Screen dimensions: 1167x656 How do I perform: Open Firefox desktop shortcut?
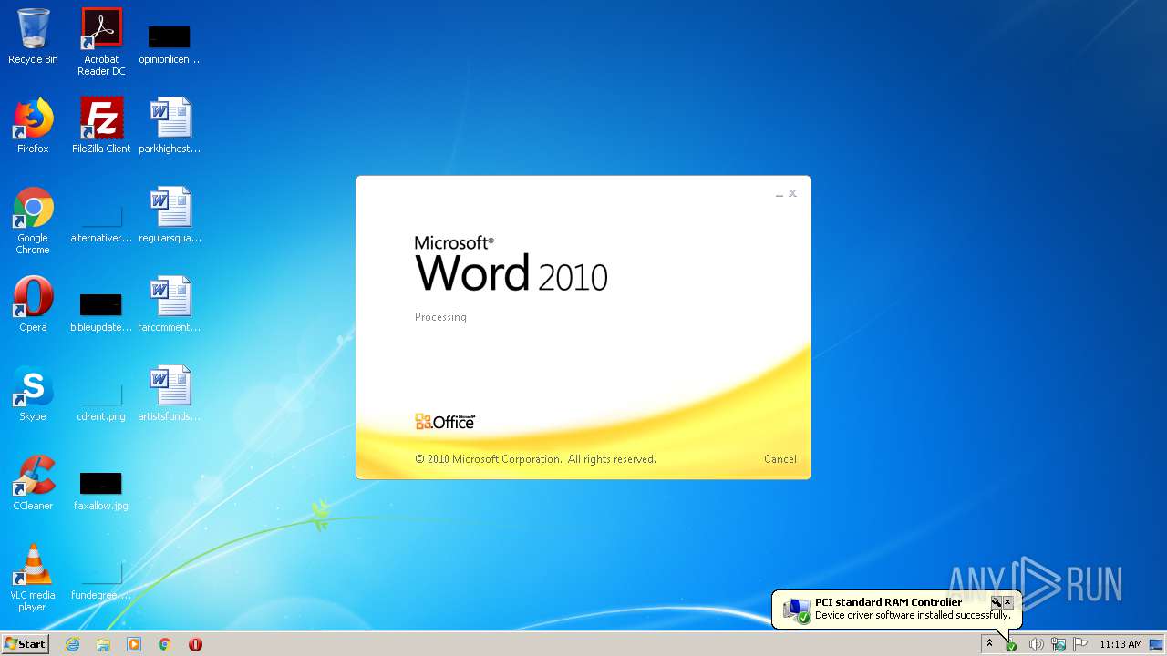33,126
